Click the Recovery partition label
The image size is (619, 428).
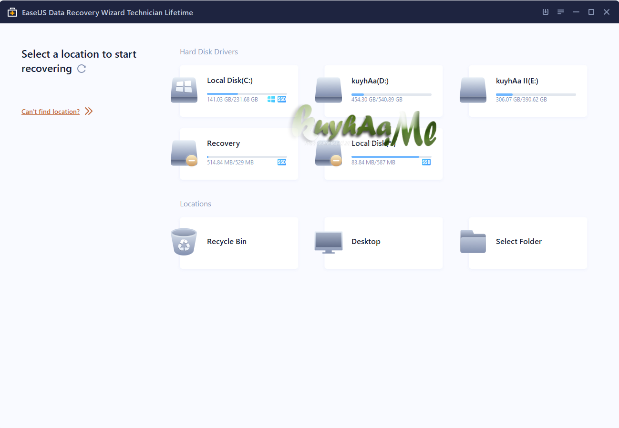[223, 143]
